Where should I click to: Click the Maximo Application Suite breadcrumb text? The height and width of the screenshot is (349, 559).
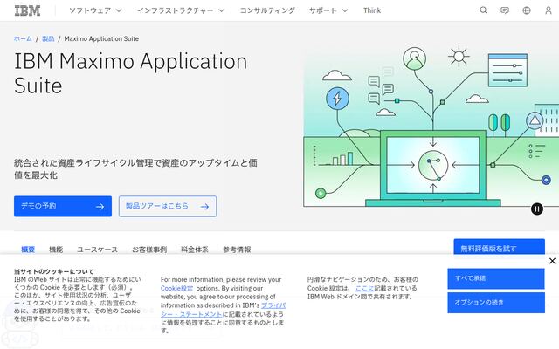pos(101,38)
